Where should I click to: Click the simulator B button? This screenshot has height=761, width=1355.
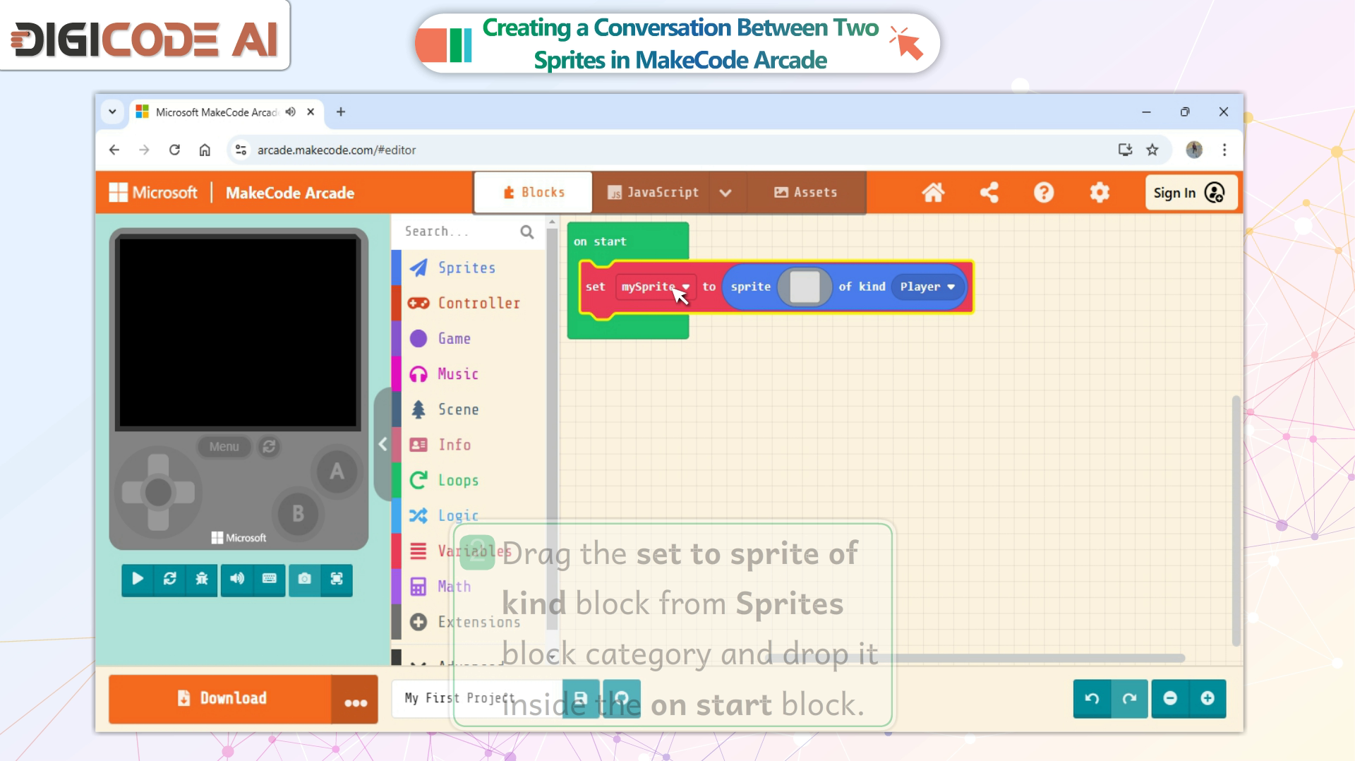(298, 513)
